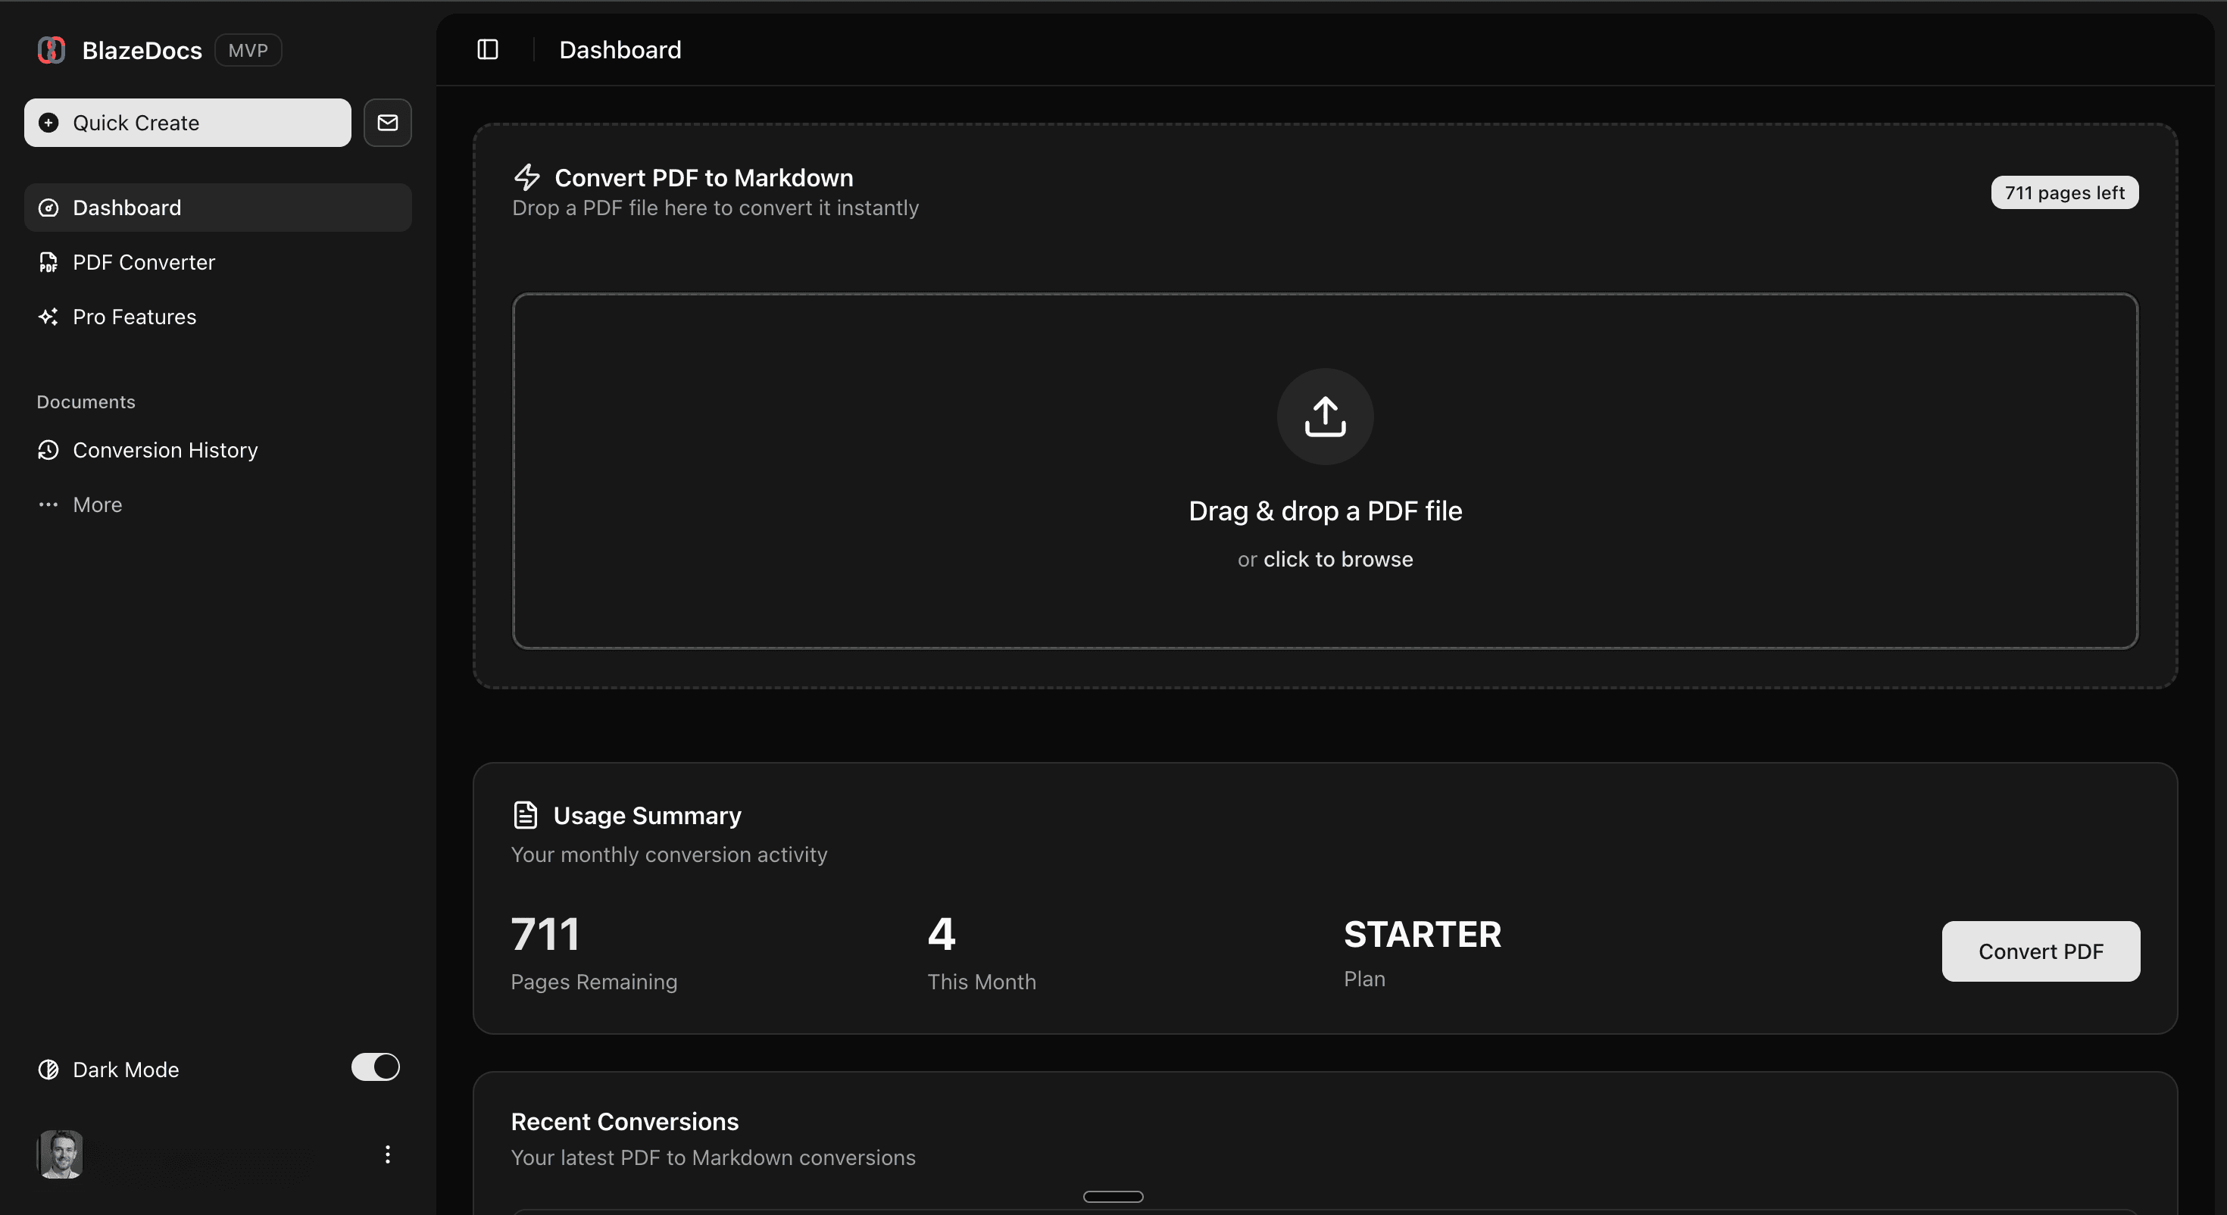Toggle the Dark Mode switch off
2227x1215 pixels.
click(375, 1067)
